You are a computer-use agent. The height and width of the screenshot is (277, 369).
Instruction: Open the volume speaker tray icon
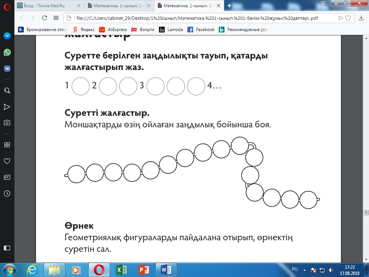point(331,270)
